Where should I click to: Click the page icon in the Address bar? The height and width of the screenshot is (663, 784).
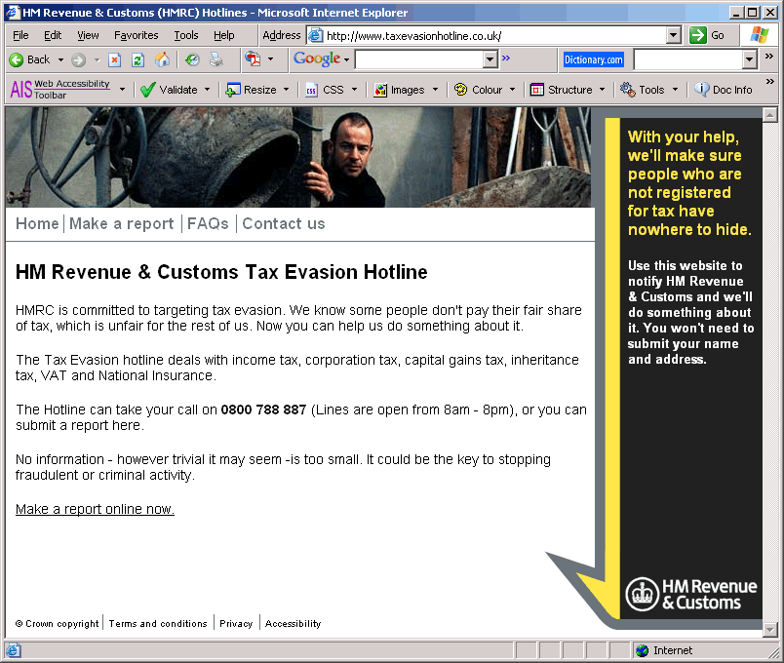(x=315, y=35)
